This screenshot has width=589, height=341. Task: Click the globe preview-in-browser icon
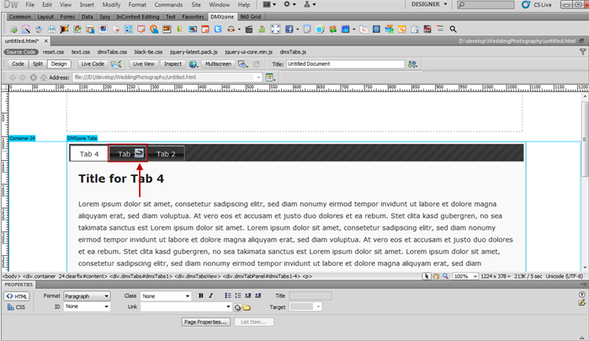click(193, 63)
